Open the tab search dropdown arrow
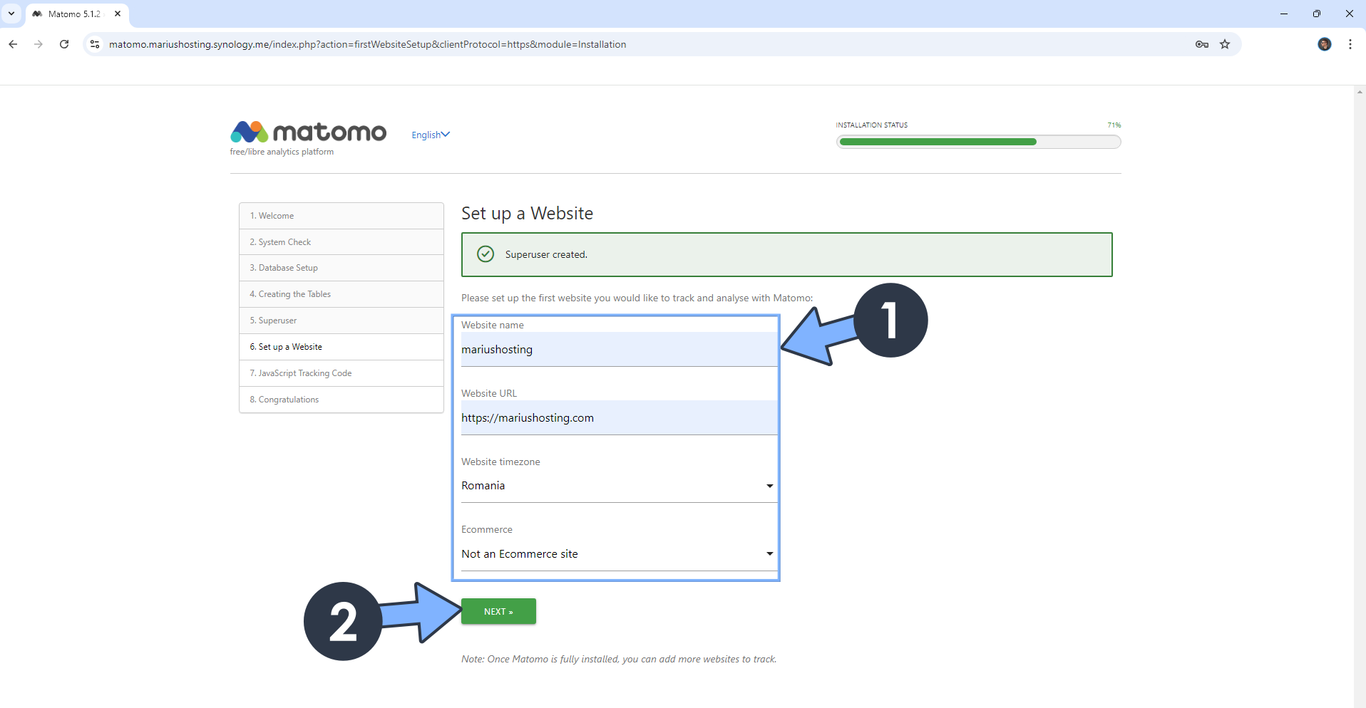This screenshot has height=708, width=1366. 11,14
